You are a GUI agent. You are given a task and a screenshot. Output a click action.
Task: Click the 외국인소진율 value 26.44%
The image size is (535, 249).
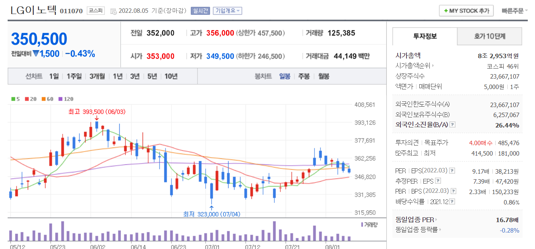click(507, 125)
